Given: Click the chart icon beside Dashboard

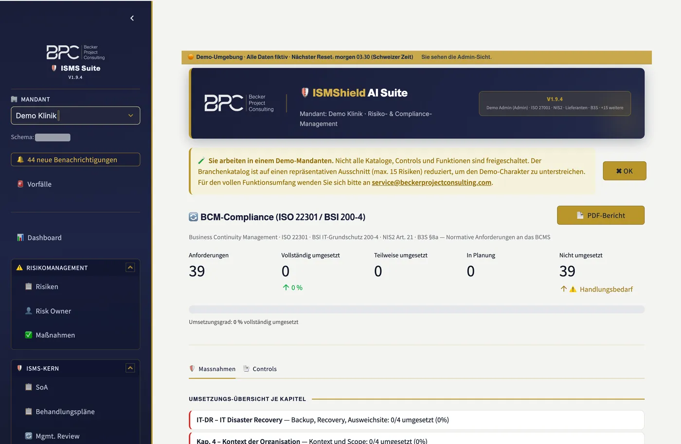Looking at the screenshot, I should (x=20, y=238).
